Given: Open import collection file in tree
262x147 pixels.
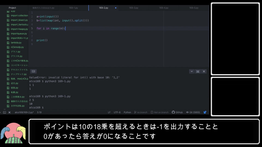Looking at the screenshot, I should (19, 16).
